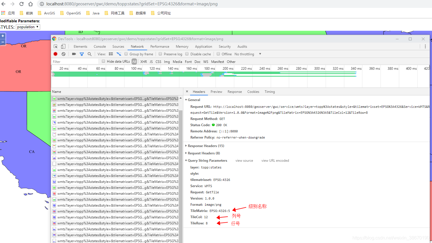
Task: Click the view URL encoded link
Action: pos(275,161)
